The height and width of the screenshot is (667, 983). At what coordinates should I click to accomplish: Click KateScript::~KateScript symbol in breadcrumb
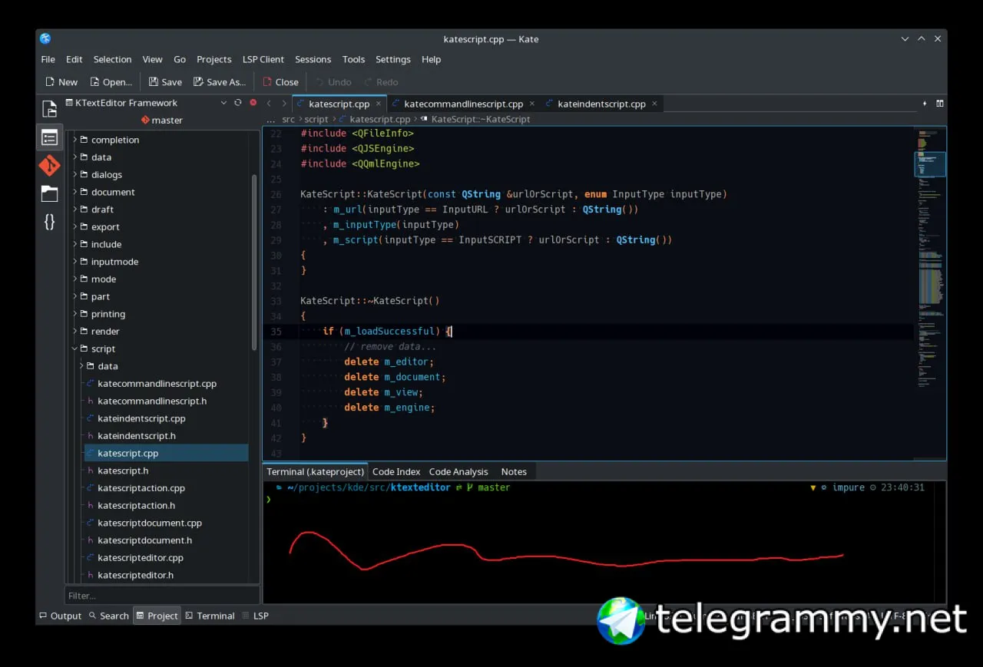tap(481, 119)
